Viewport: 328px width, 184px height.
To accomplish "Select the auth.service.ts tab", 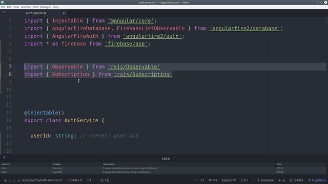I will point(36,13).
